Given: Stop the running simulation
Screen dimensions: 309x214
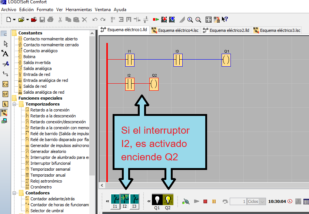Looking at the screenshot, I should coord(205,201).
